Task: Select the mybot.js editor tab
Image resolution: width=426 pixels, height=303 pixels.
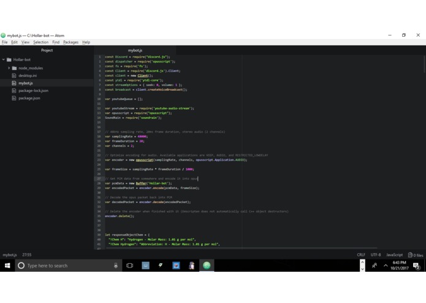Action: [135, 50]
